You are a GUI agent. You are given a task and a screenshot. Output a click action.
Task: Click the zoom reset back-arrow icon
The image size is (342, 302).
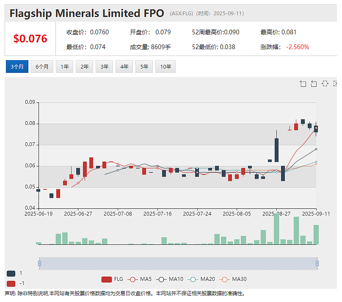tap(314, 83)
